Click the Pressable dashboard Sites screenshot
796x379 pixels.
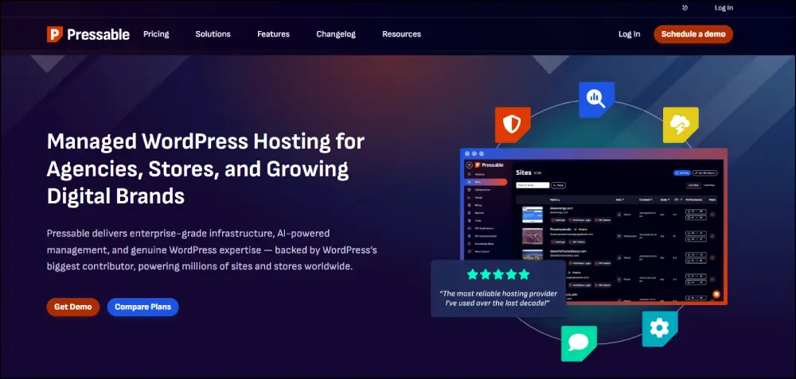click(594, 226)
